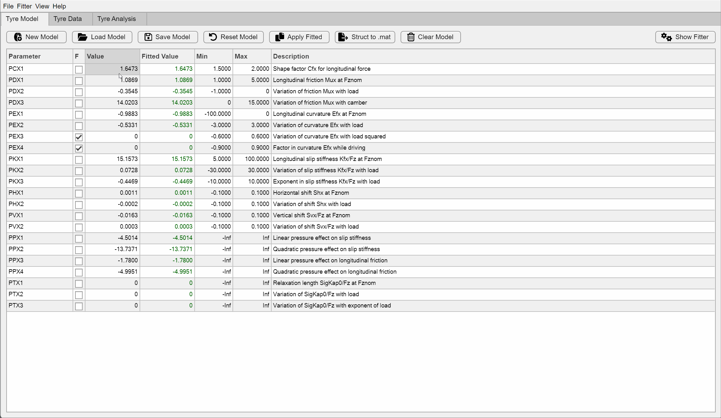This screenshot has height=418, width=721.
Task: Toggle the PEX3 fixed checkbox on
Action: (x=79, y=136)
